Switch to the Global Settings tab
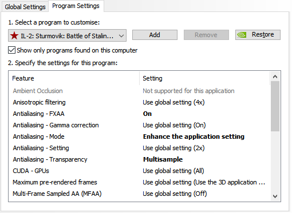 tap(25, 7)
